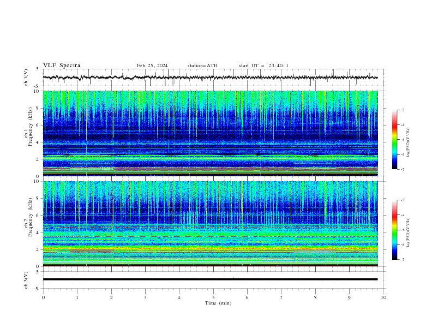Select the "Time (min)" axis label
432x334 pixels.
coord(218,303)
